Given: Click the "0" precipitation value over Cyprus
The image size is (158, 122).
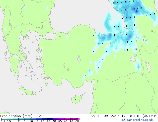Looking at the screenshot, I should tap(76, 99).
